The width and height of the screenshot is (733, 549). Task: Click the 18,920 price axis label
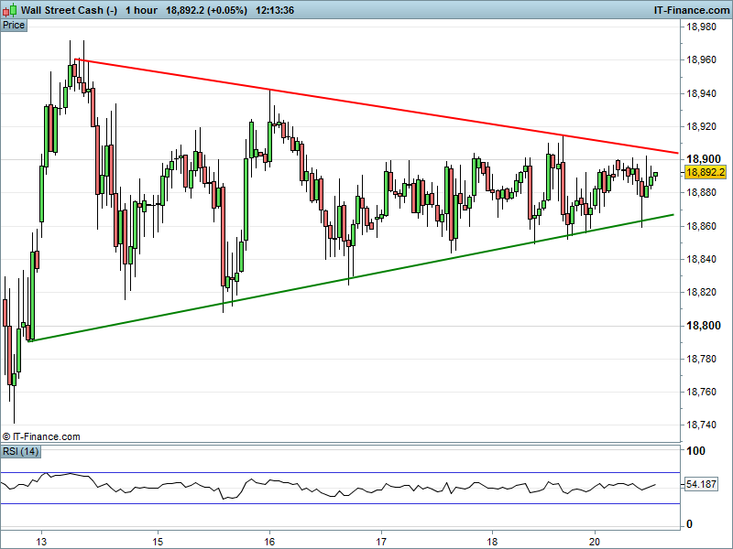701,126
